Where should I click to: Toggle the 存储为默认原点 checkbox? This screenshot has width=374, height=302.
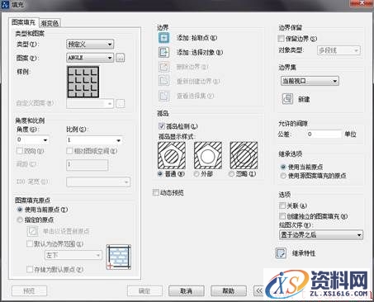point(30,269)
